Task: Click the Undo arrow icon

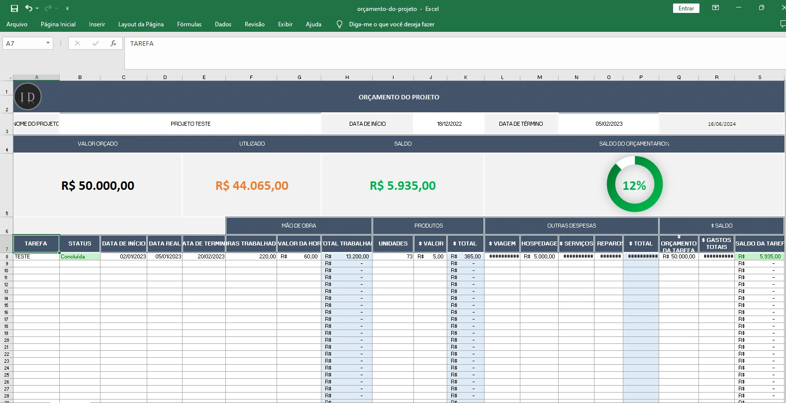Action: [29, 8]
